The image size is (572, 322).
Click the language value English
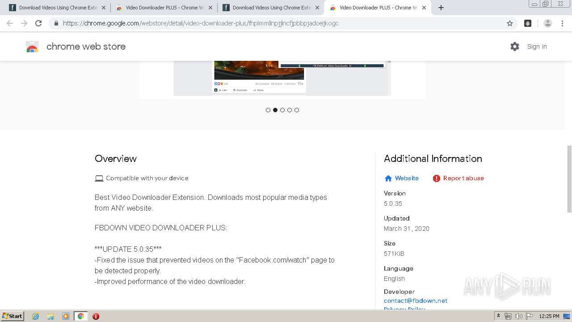coord(394,279)
